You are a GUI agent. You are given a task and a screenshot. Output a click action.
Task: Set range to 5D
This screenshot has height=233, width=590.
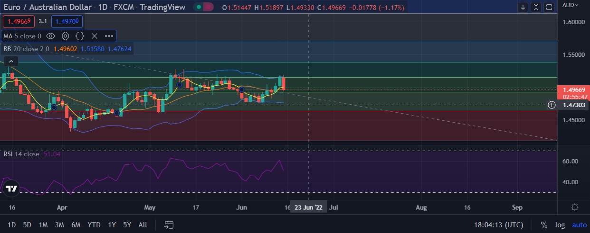coord(28,224)
